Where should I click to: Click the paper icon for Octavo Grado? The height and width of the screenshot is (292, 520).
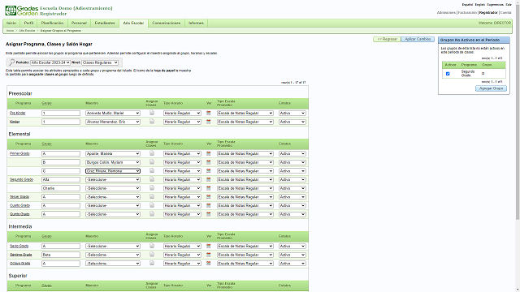pyautogui.click(x=152, y=263)
